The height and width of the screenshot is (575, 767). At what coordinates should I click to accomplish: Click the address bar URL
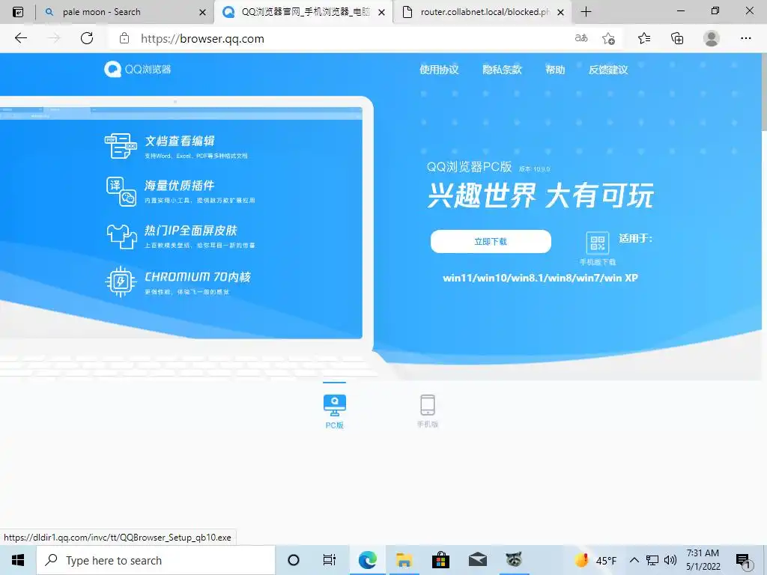pyautogui.click(x=202, y=39)
